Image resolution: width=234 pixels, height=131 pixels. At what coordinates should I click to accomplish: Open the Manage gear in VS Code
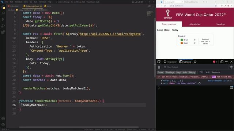point(3,125)
